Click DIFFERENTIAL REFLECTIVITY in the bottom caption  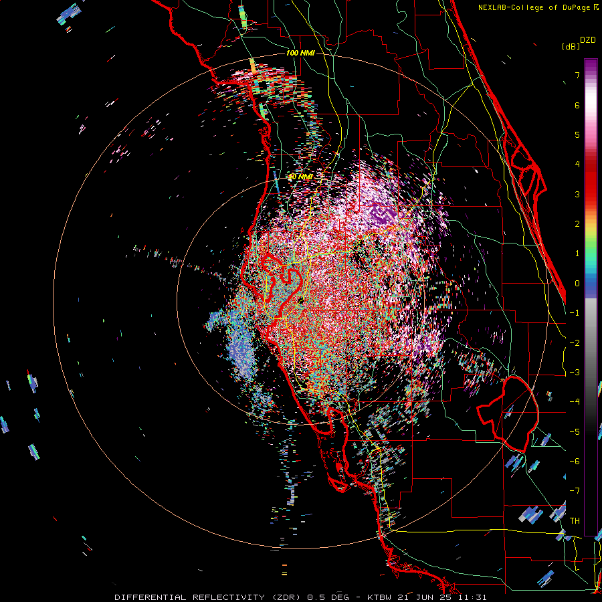[190, 597]
